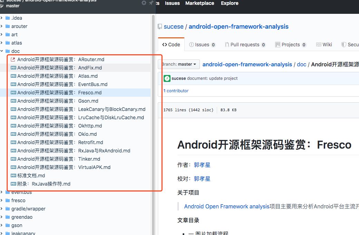This screenshot has width=359, height=235.
Task: Open android-open-framework-analysis breadcrumb root link
Action: pyautogui.click(x=247, y=64)
